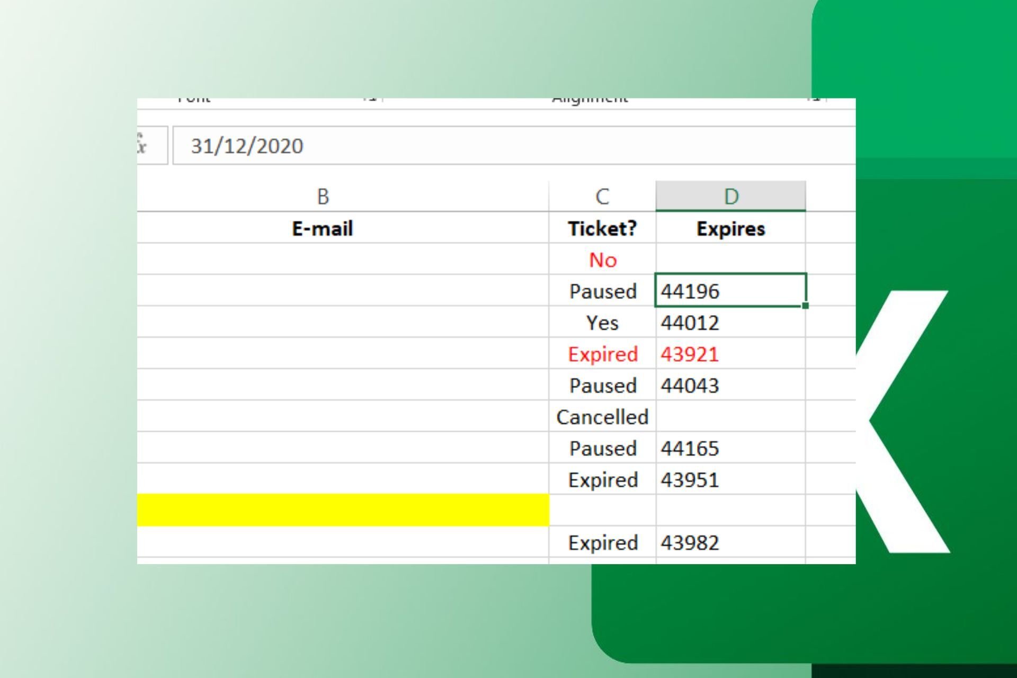Select the cell containing 44165
The width and height of the screenshot is (1017, 678).
coord(731,448)
